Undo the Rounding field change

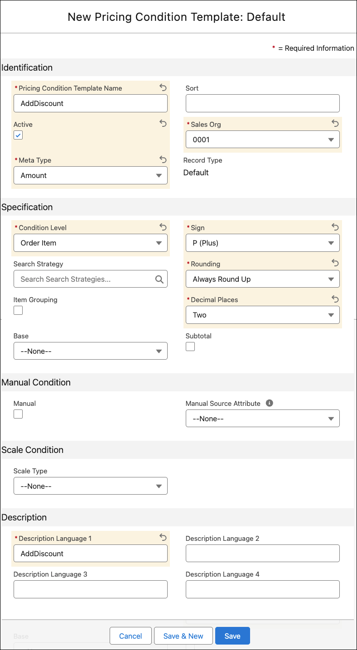pyautogui.click(x=335, y=263)
